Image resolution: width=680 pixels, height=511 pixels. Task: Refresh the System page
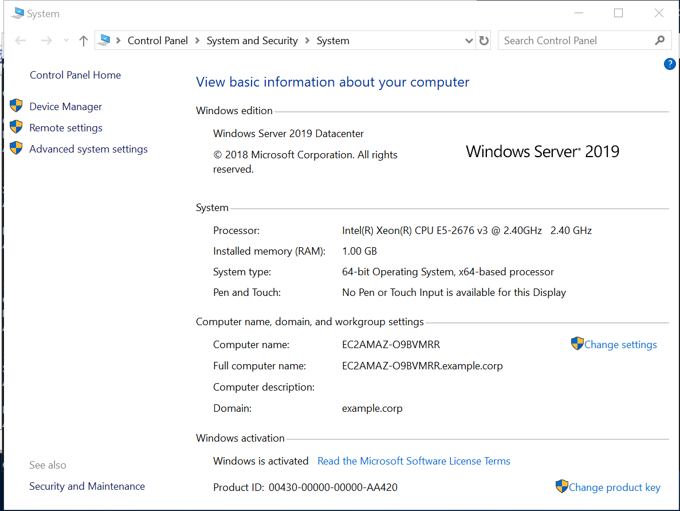[484, 41]
